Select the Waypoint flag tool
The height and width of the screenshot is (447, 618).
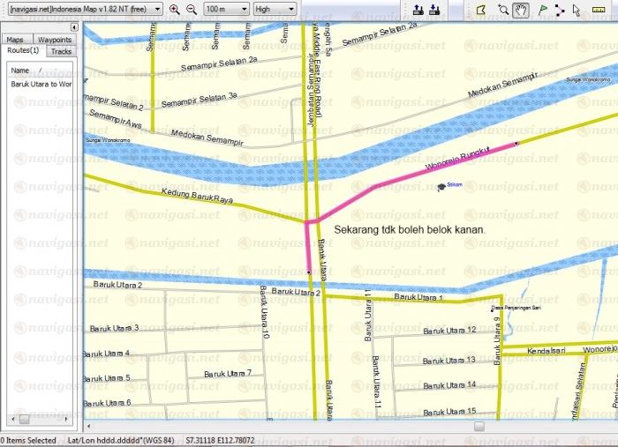click(x=543, y=9)
